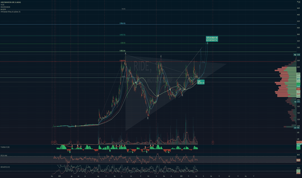This screenshot has width=302, height=178.
Task: Click wave point B label at bottom
Action: [x=148, y=118]
